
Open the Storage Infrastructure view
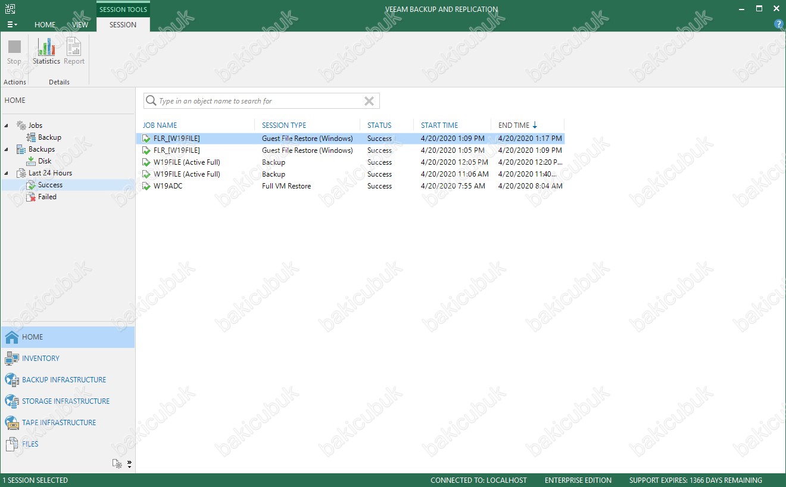66,401
